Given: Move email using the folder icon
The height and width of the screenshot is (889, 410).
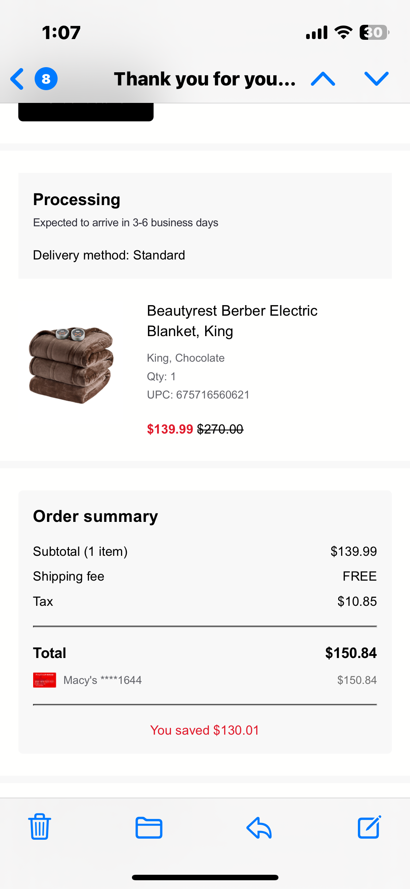Looking at the screenshot, I should pyautogui.click(x=149, y=827).
